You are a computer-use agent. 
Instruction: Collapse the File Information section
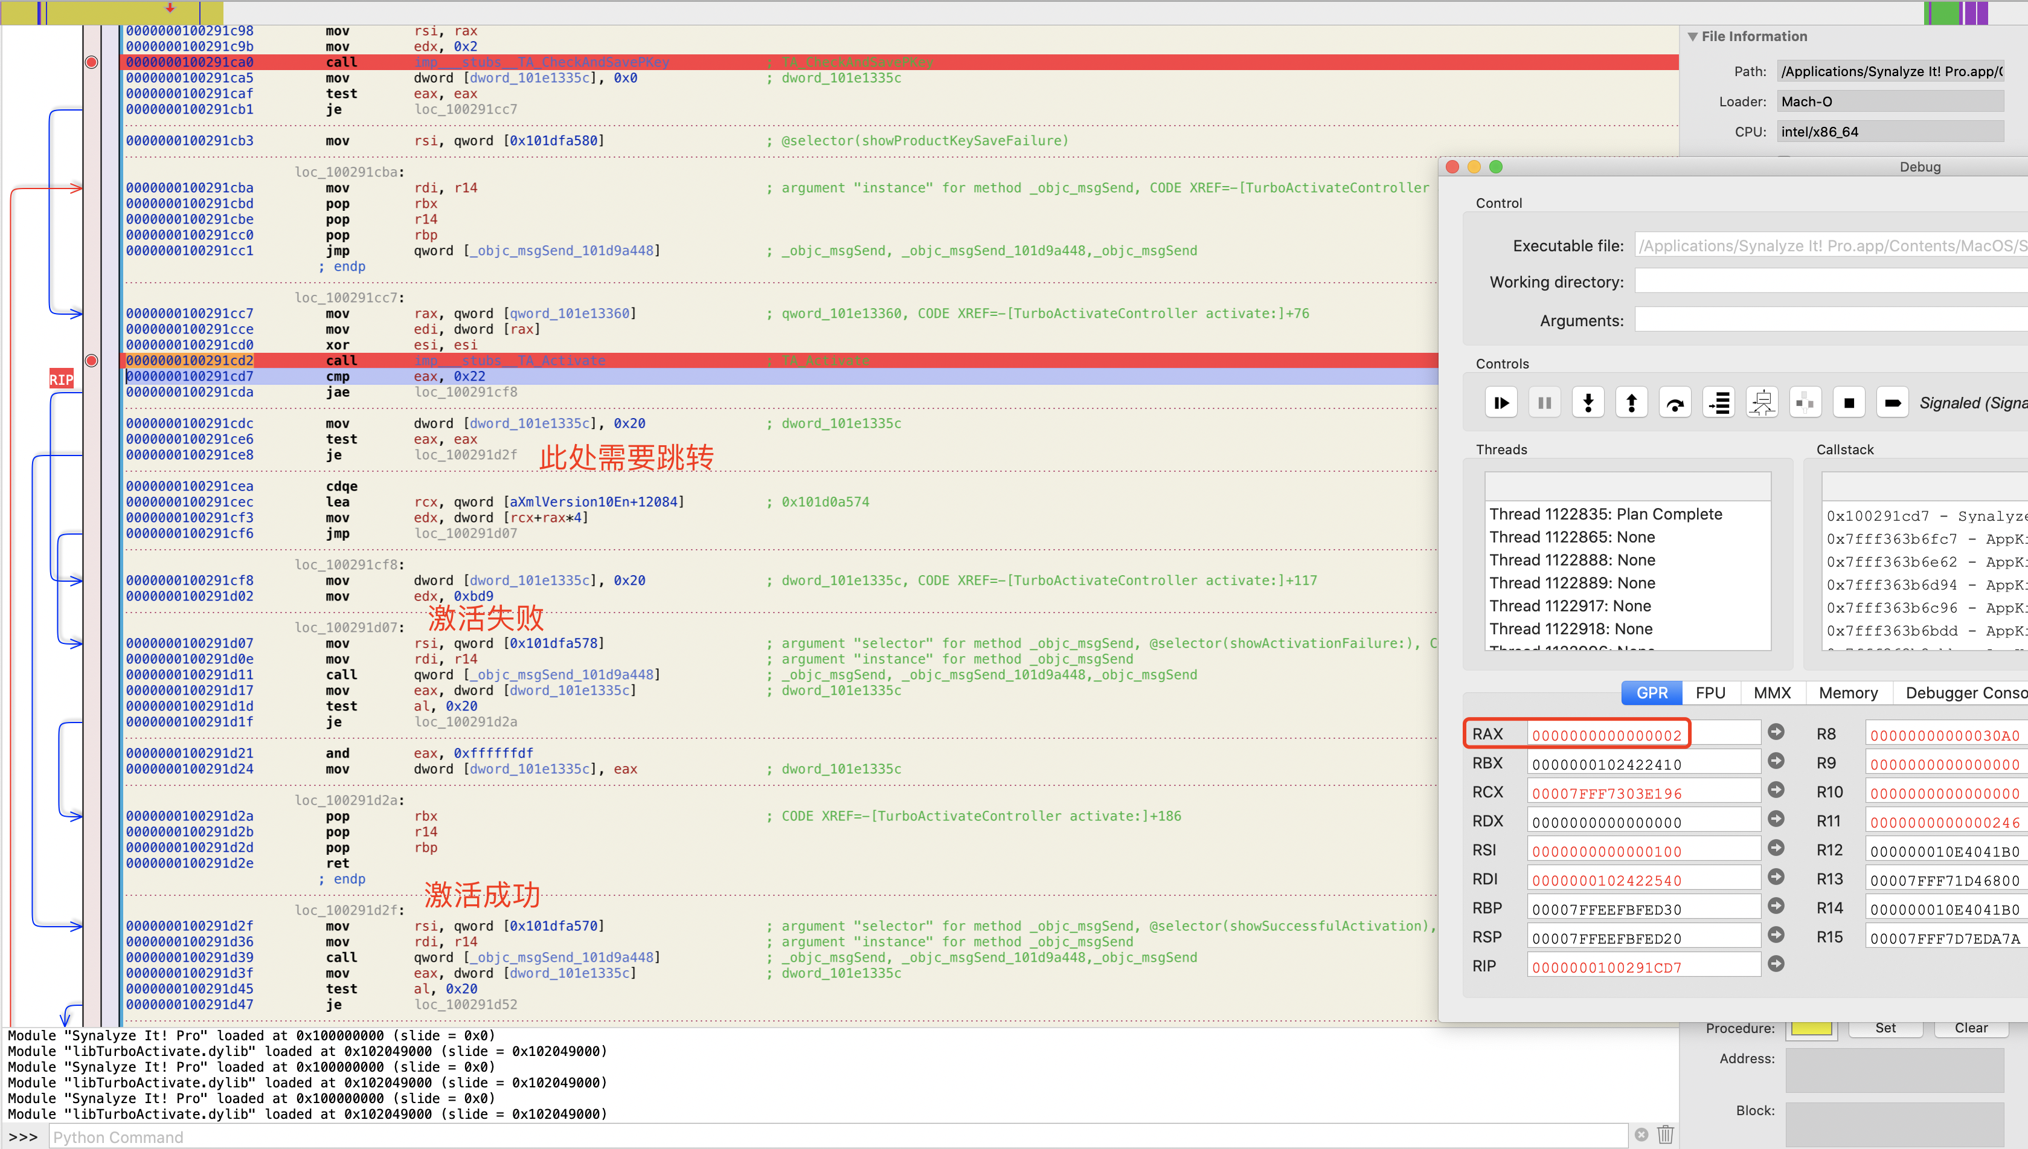(1692, 36)
